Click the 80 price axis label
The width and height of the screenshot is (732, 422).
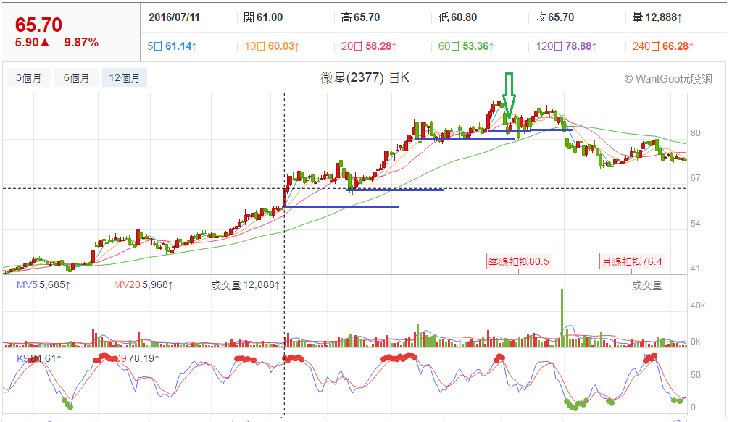[x=696, y=133]
